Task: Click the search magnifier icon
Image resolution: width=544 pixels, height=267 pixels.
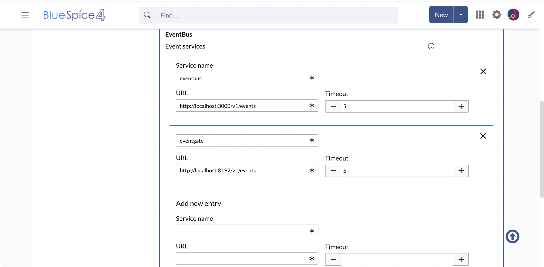Action: [x=147, y=15]
